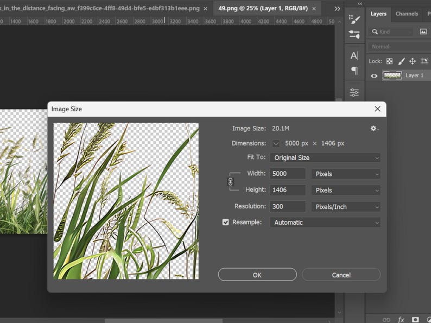Close the Image Size dialog
This screenshot has width=431, height=323.
pyautogui.click(x=377, y=109)
